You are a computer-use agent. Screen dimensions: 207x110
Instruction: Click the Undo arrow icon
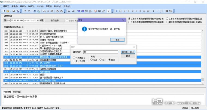25,11
